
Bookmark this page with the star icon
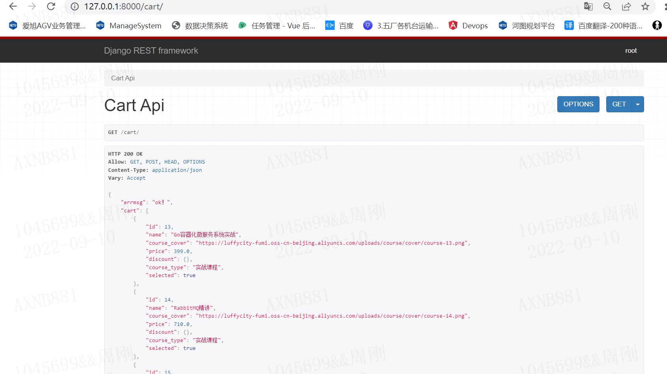pyautogui.click(x=645, y=6)
